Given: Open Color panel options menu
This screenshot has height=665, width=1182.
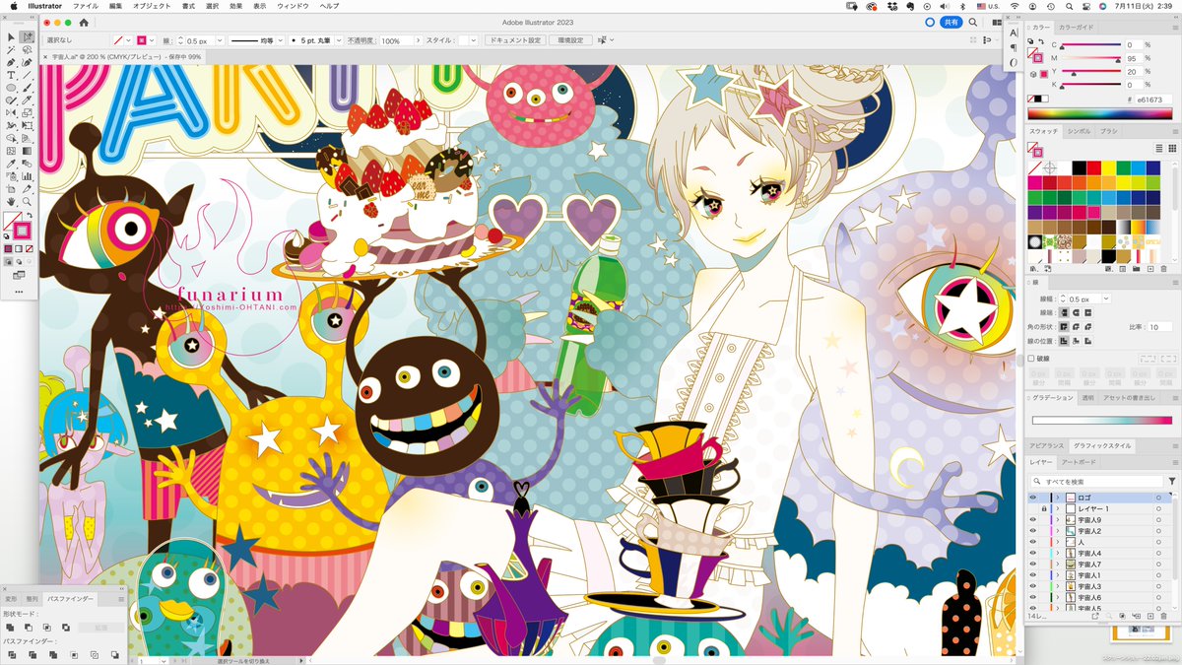Looking at the screenshot, I should (1174, 28).
